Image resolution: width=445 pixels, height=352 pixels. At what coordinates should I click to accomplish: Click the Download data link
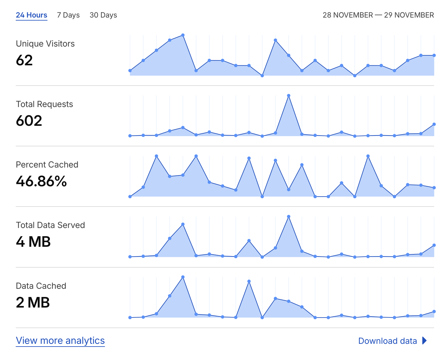point(387,341)
